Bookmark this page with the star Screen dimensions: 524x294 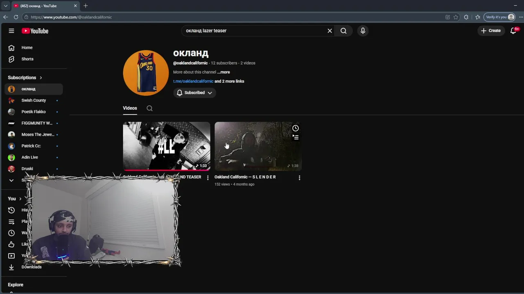[456, 17]
